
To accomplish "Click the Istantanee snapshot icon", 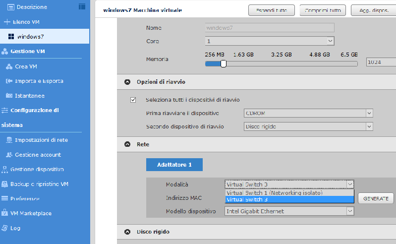I will coord(9,96).
